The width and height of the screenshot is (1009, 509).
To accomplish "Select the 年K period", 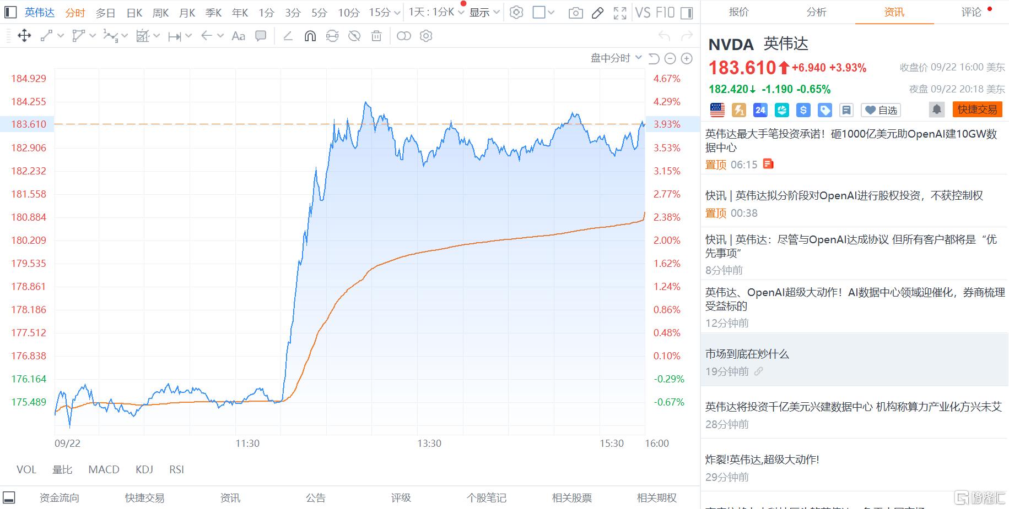I will point(240,13).
